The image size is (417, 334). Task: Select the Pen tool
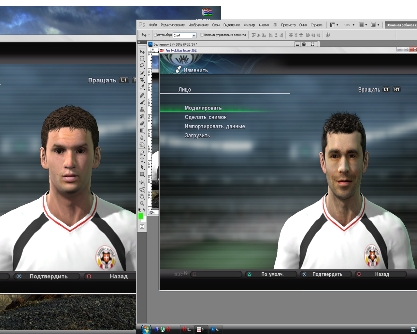[142, 153]
